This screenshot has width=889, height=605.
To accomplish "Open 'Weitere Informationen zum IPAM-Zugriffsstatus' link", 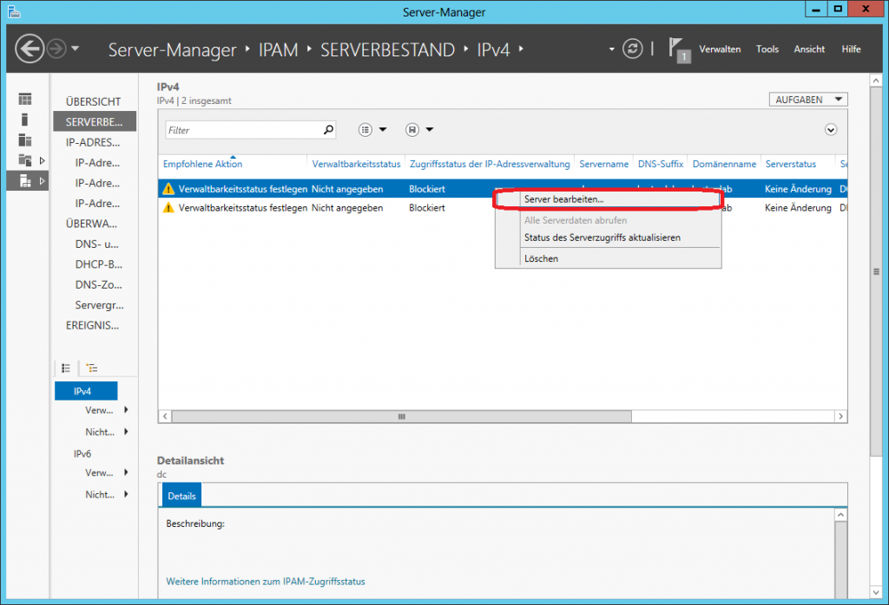I will 266,582.
